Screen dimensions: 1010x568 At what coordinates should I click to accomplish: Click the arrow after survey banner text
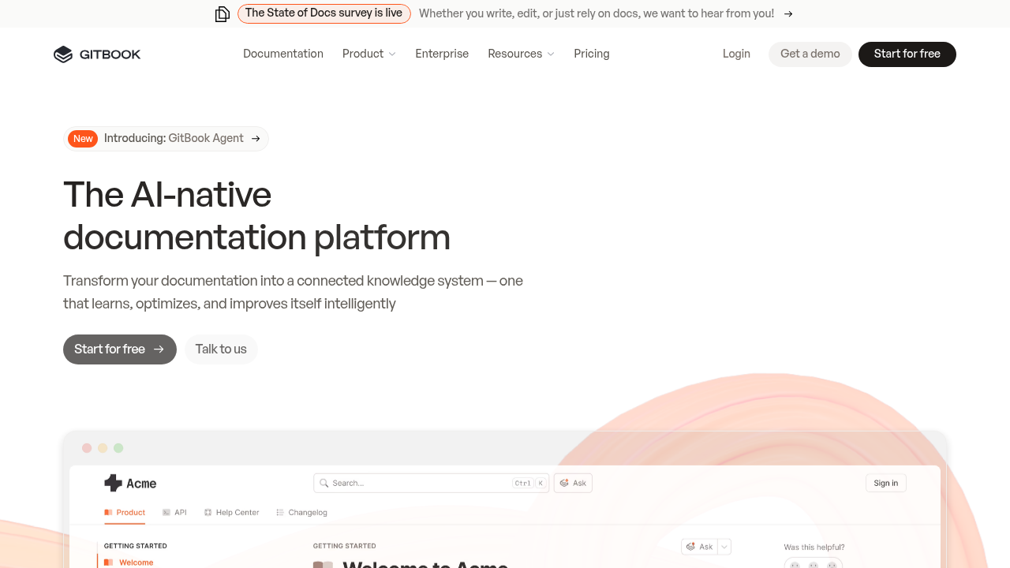pyautogui.click(x=788, y=13)
